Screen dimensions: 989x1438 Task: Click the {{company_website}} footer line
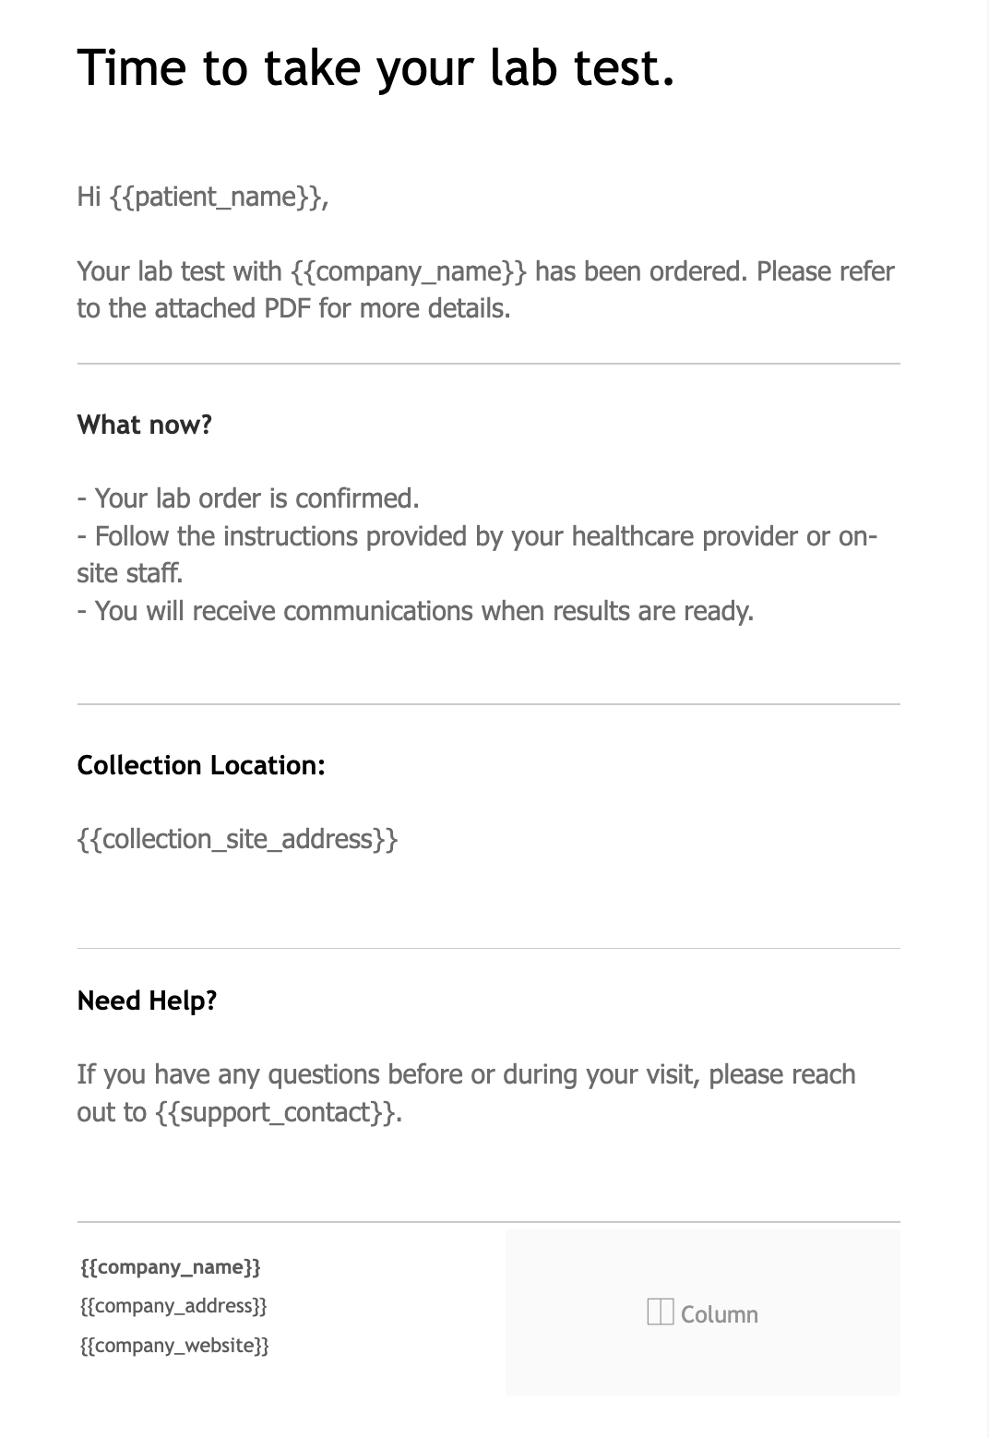click(174, 1346)
